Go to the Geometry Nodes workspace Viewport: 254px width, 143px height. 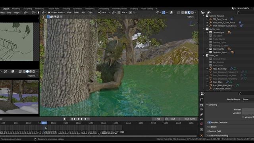(119, 9)
